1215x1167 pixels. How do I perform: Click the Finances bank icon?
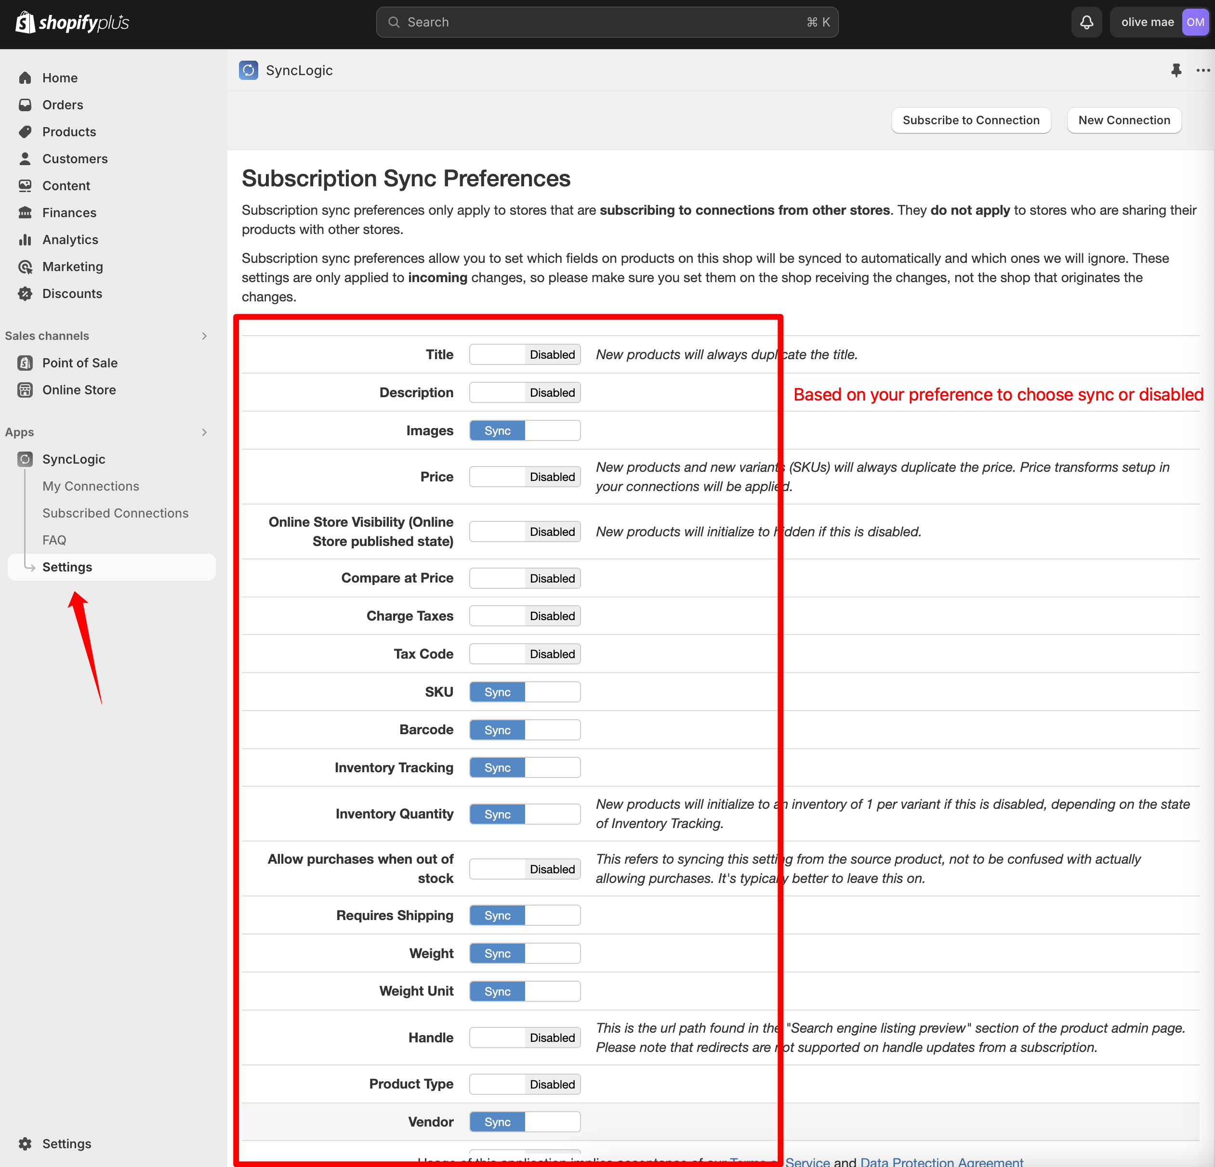pos(25,212)
